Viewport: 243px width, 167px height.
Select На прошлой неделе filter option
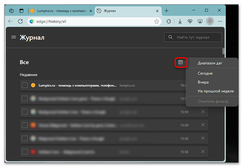pyautogui.click(x=216, y=91)
